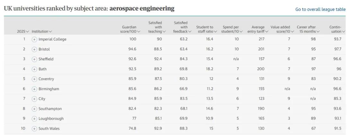Sort by Average entry tariff header
This screenshot has width=347, height=135.
pyautogui.click(x=258, y=29)
